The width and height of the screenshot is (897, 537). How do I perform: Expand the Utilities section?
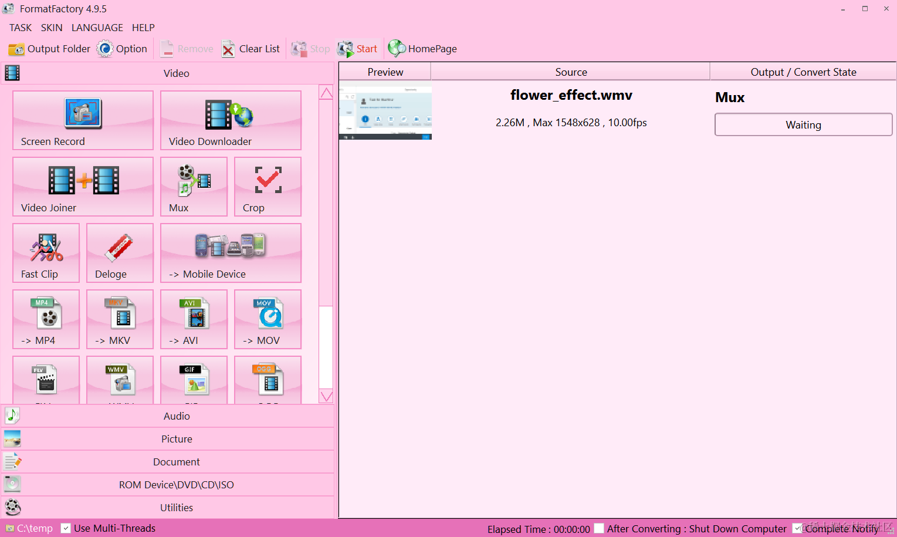pos(168,508)
